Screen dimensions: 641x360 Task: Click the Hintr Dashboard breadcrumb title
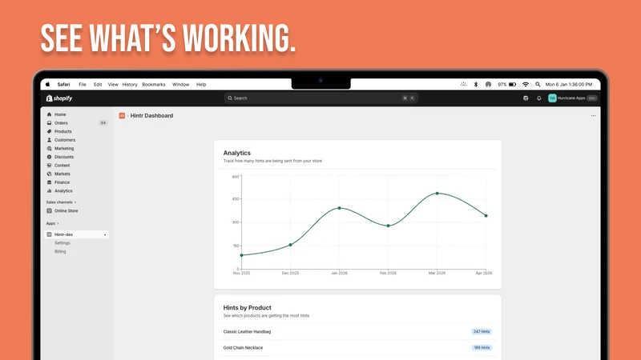pos(151,116)
